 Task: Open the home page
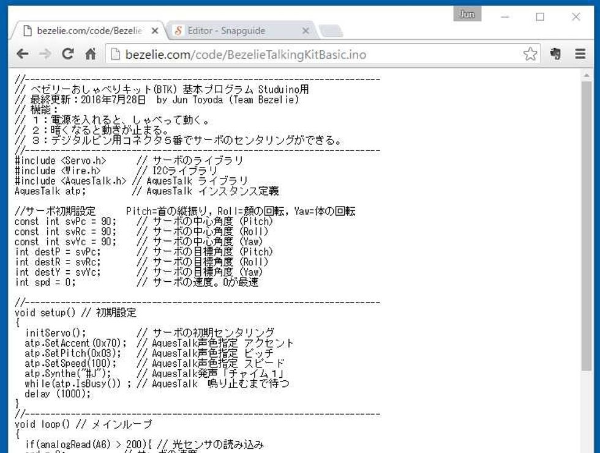pos(91,54)
